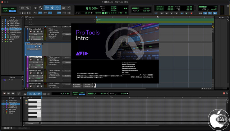Collapse the Audio Tracks folder in track list
This screenshot has width=230, height=131.
click(7, 20)
